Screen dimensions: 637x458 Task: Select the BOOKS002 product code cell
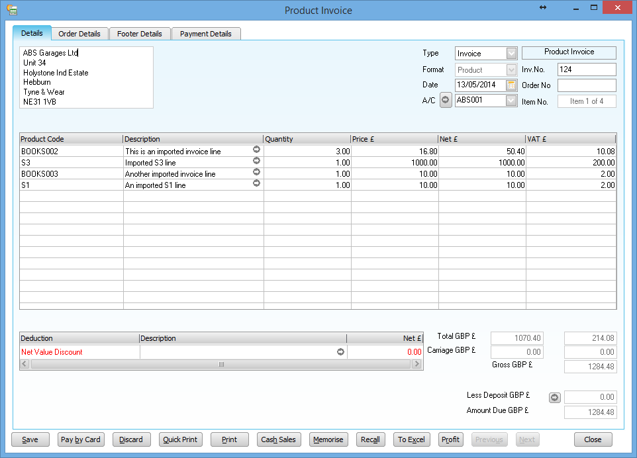[72, 151]
